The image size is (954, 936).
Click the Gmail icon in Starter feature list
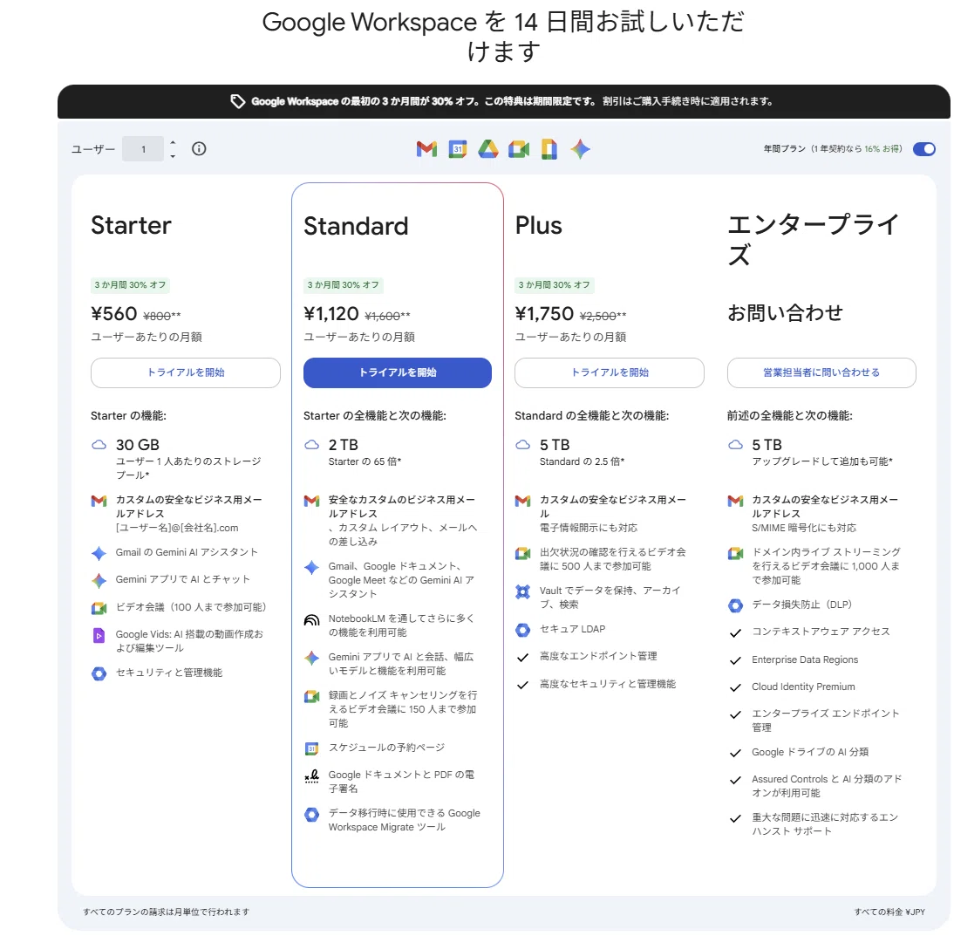point(99,501)
